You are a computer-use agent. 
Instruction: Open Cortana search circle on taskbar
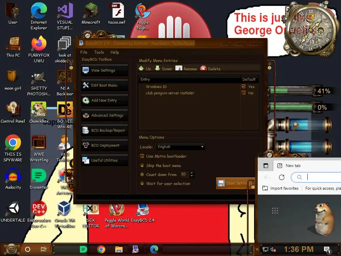coord(27,249)
